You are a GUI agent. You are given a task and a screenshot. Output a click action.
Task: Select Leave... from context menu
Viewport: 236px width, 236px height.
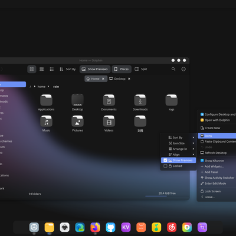[x=217, y=197]
